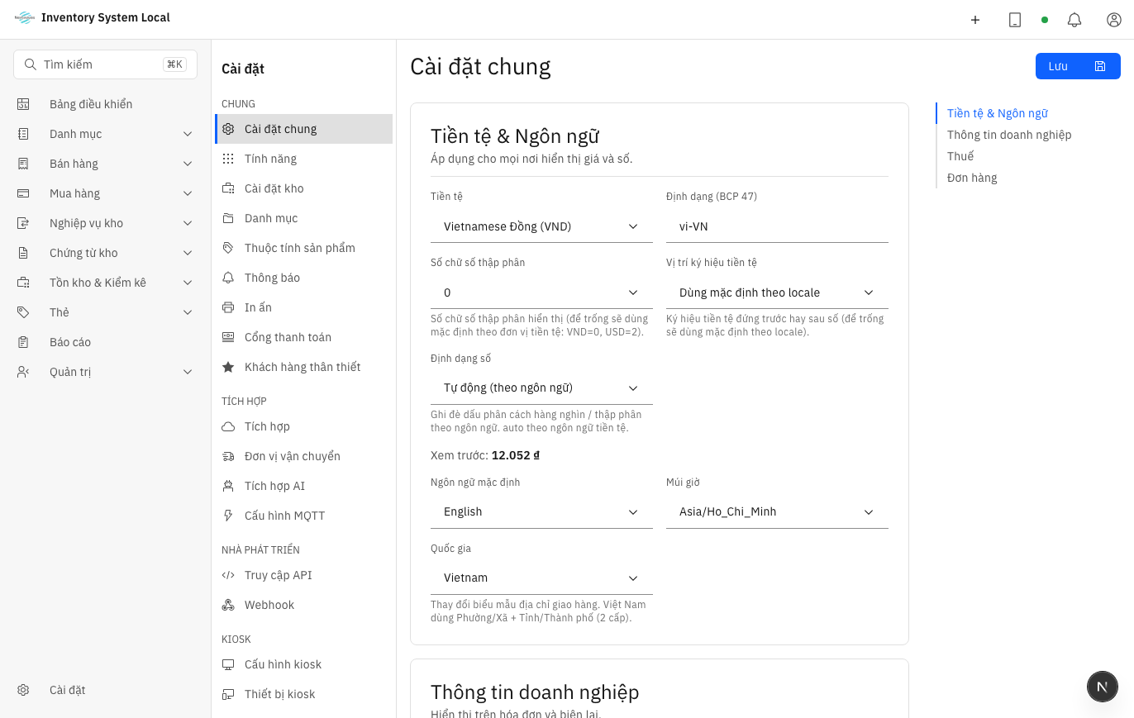Open Webhook developer settings
The width and height of the screenshot is (1134, 718).
coord(303,605)
